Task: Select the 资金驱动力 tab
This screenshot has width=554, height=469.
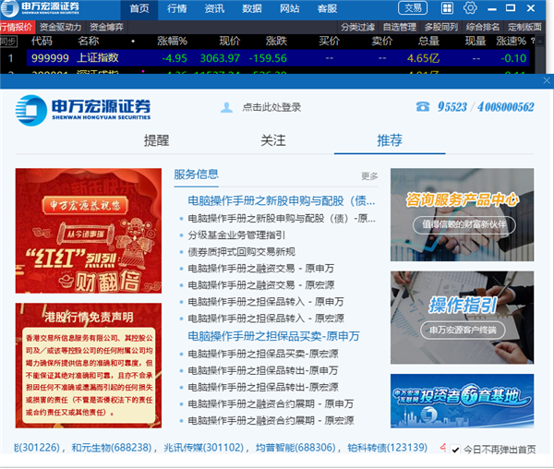Action: tap(60, 27)
